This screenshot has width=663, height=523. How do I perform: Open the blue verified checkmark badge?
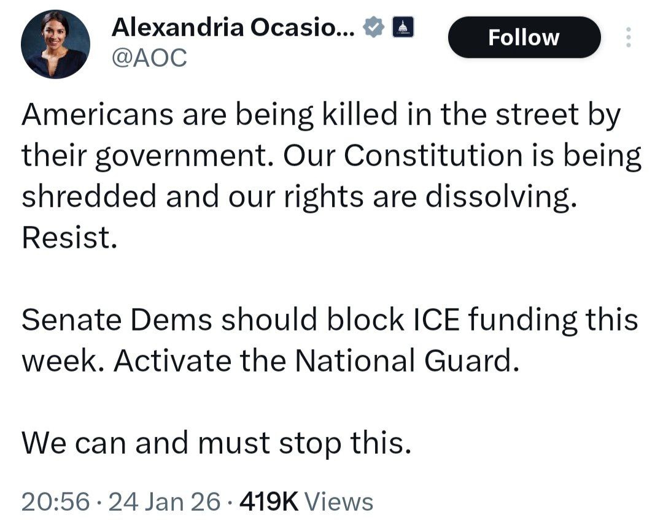(374, 26)
